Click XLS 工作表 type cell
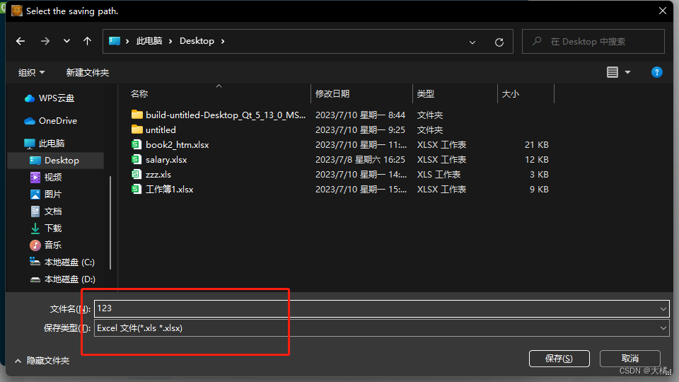 pos(439,175)
